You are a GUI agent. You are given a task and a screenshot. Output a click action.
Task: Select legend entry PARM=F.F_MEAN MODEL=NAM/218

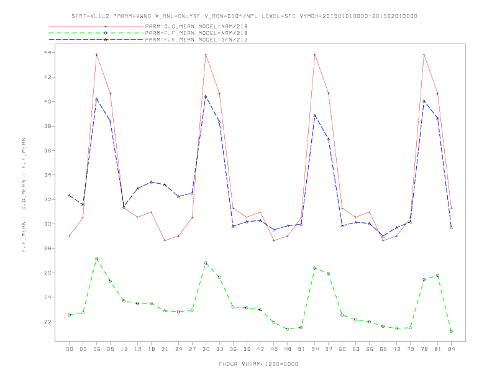click(x=196, y=33)
